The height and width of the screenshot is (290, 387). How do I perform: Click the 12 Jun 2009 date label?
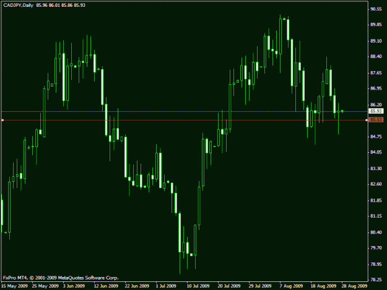[106, 286]
